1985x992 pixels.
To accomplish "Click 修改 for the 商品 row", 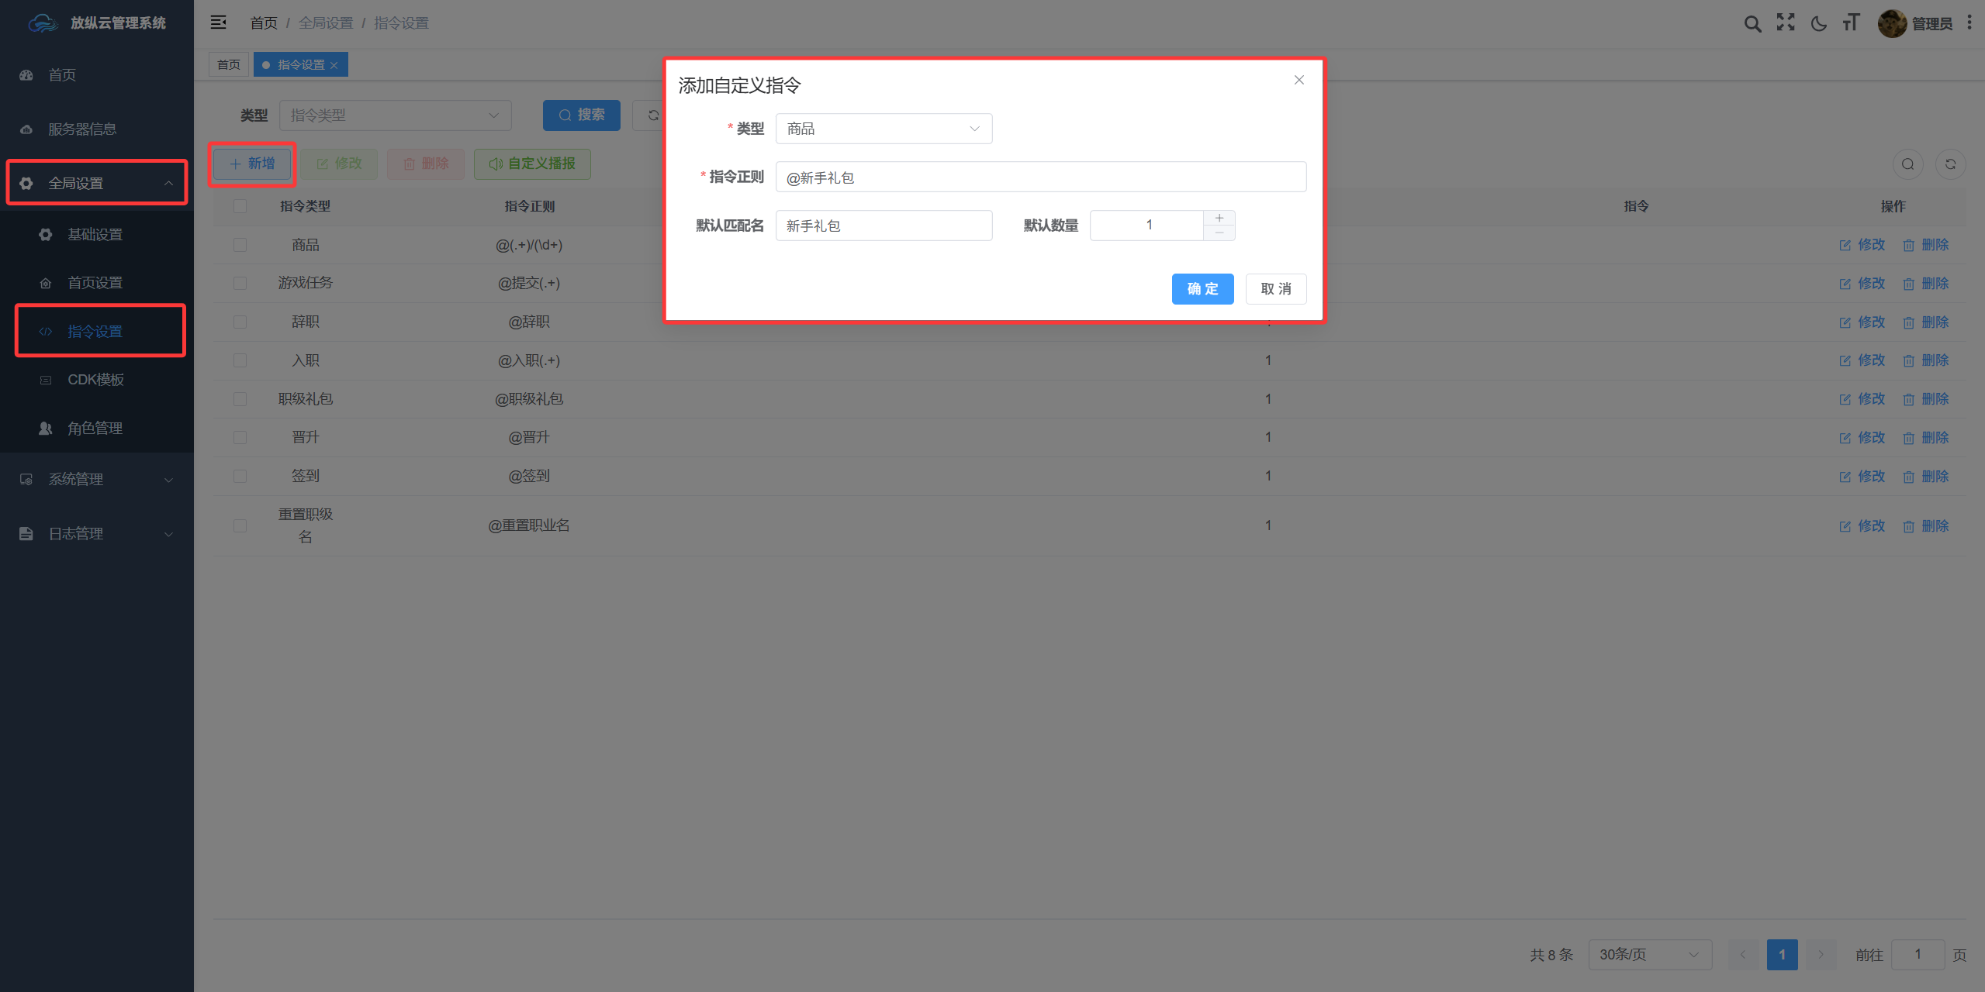I will click(x=1862, y=245).
